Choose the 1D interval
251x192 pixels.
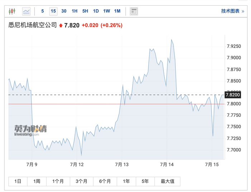click(96, 11)
